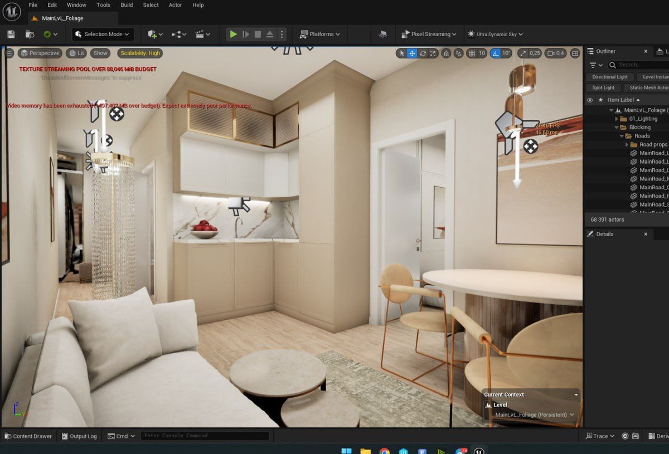Open the Window menu

click(76, 5)
